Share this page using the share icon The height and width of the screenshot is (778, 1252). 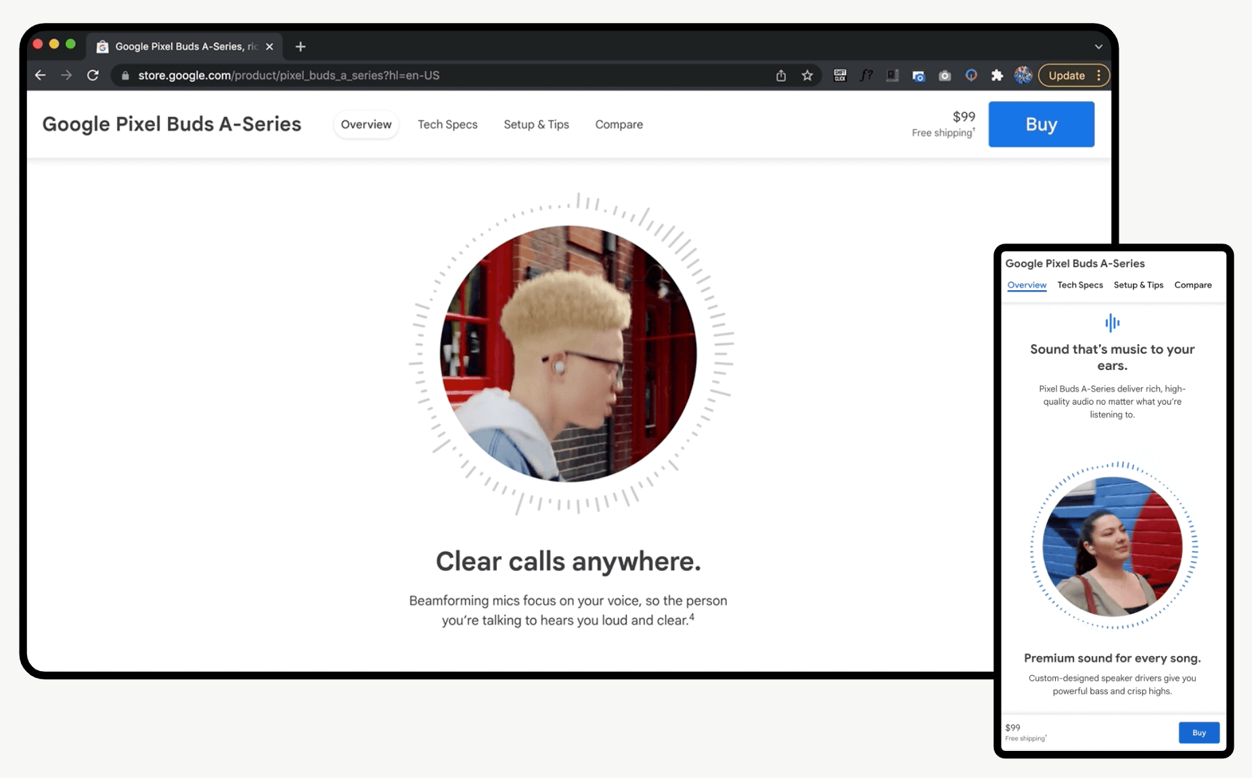coord(781,75)
